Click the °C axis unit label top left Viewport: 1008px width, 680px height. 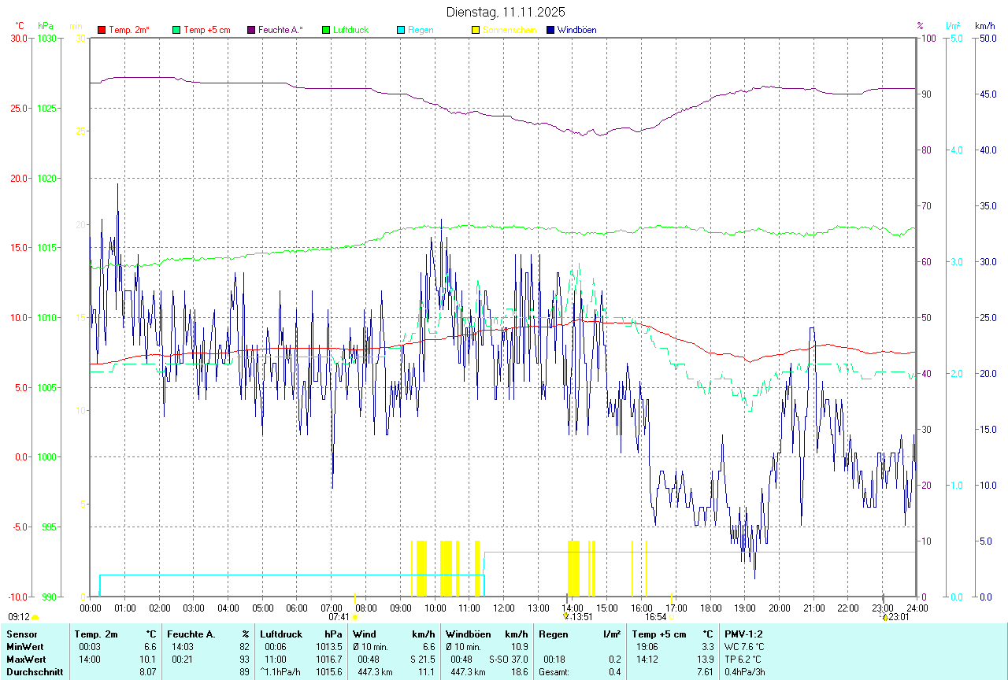tap(20, 26)
